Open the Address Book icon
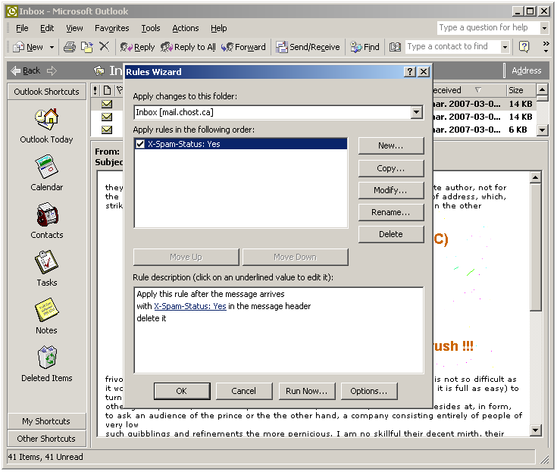Screen dimensions: 557x472 coord(395,47)
